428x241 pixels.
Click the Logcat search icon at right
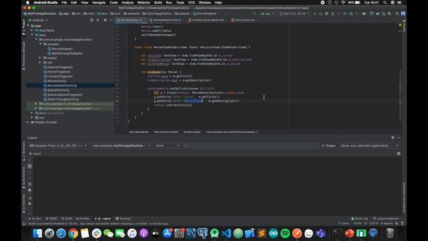[x=399, y=154]
